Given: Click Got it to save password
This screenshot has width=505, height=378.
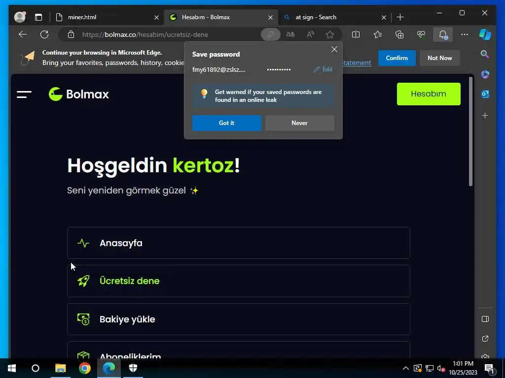Looking at the screenshot, I should [x=227, y=123].
